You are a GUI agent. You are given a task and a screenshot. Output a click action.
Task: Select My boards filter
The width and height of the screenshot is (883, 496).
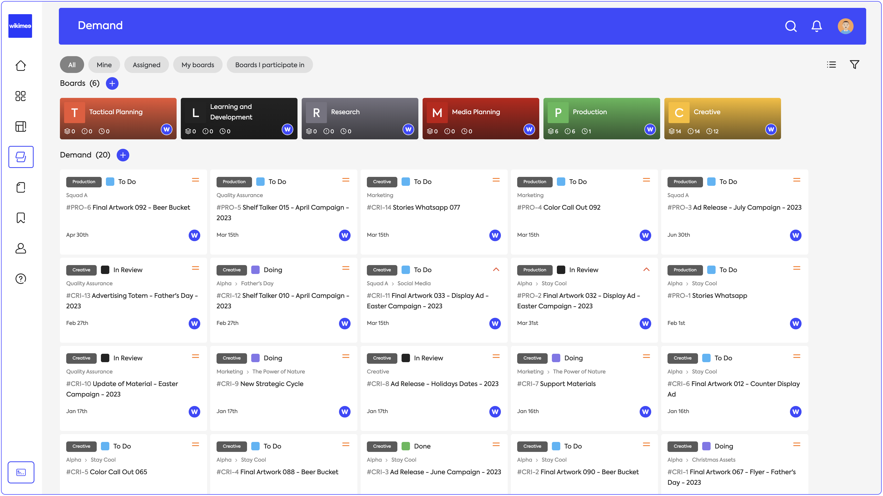[197, 65]
